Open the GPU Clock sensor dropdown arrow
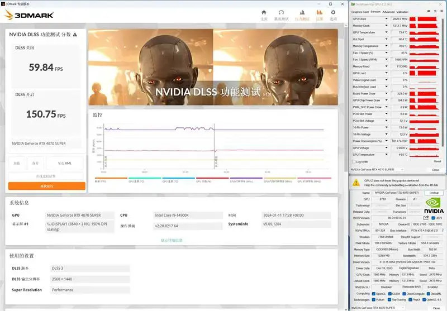This screenshot has width=447, height=311. coord(386,19)
